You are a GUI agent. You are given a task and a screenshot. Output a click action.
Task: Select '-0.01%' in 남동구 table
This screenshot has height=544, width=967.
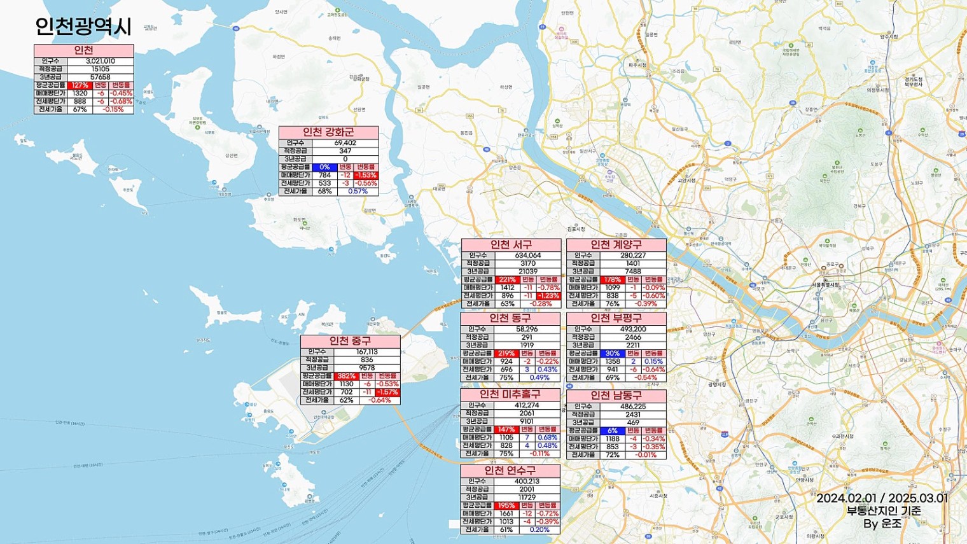coord(645,455)
